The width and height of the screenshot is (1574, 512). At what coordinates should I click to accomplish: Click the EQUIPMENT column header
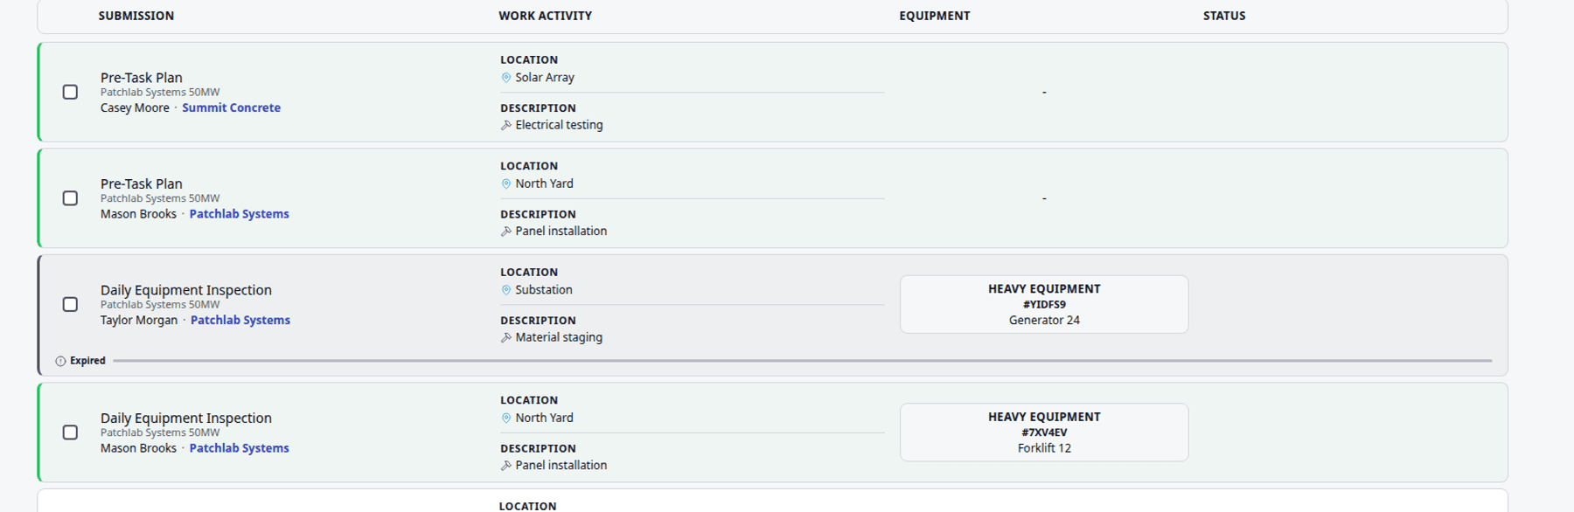[x=934, y=16]
